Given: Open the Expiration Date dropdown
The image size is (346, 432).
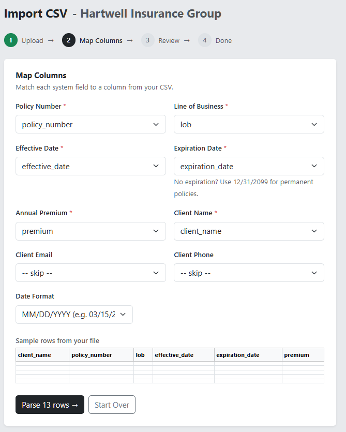Looking at the screenshot, I should coord(249,166).
